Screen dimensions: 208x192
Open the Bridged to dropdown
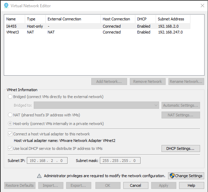(x=96, y=105)
